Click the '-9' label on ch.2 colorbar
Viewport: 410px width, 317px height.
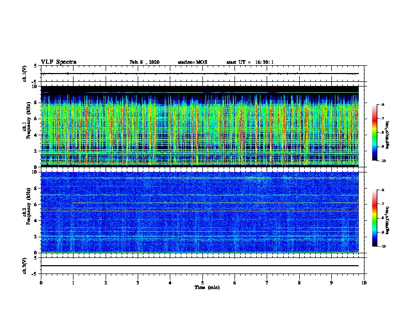pos(382,232)
